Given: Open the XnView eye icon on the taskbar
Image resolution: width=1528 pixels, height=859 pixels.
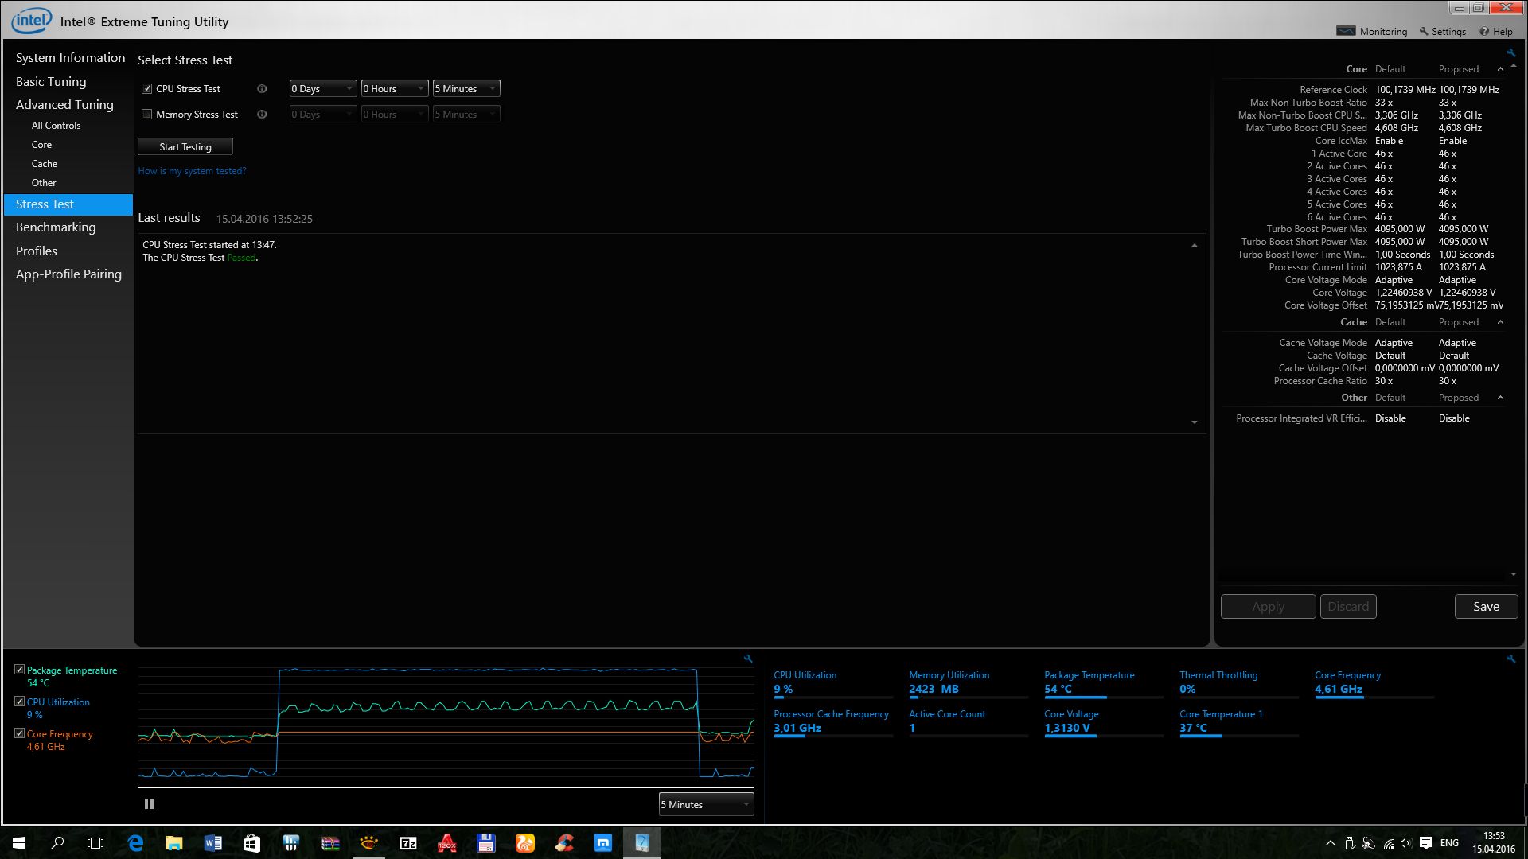Looking at the screenshot, I should coord(369,843).
